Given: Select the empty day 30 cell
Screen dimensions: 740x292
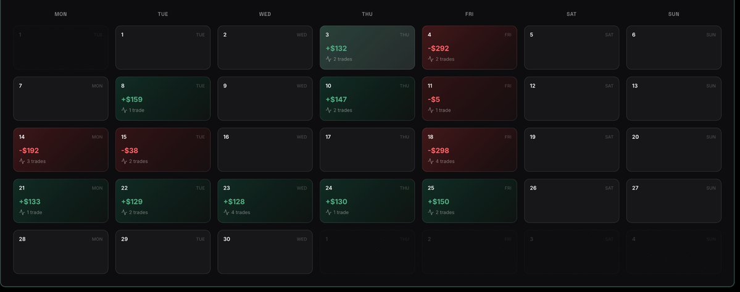Looking at the screenshot, I should click(x=265, y=252).
